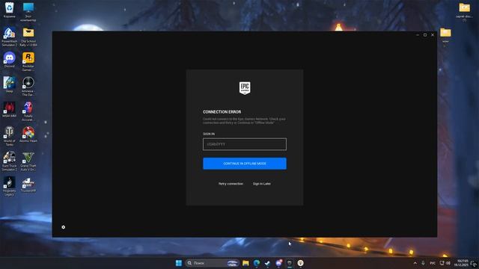
Task: Select Amnesia The Dark Descent shortcut
Action: (x=28, y=87)
